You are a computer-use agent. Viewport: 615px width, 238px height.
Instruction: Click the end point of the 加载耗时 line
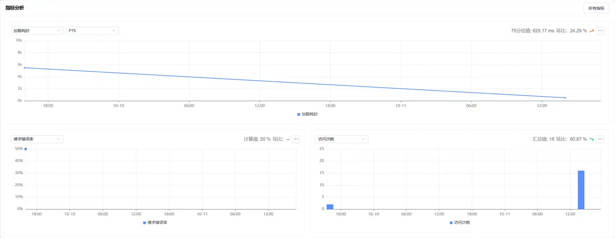[565, 98]
